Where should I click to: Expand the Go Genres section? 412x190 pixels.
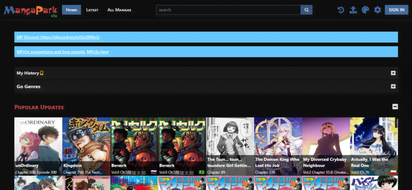393,86
